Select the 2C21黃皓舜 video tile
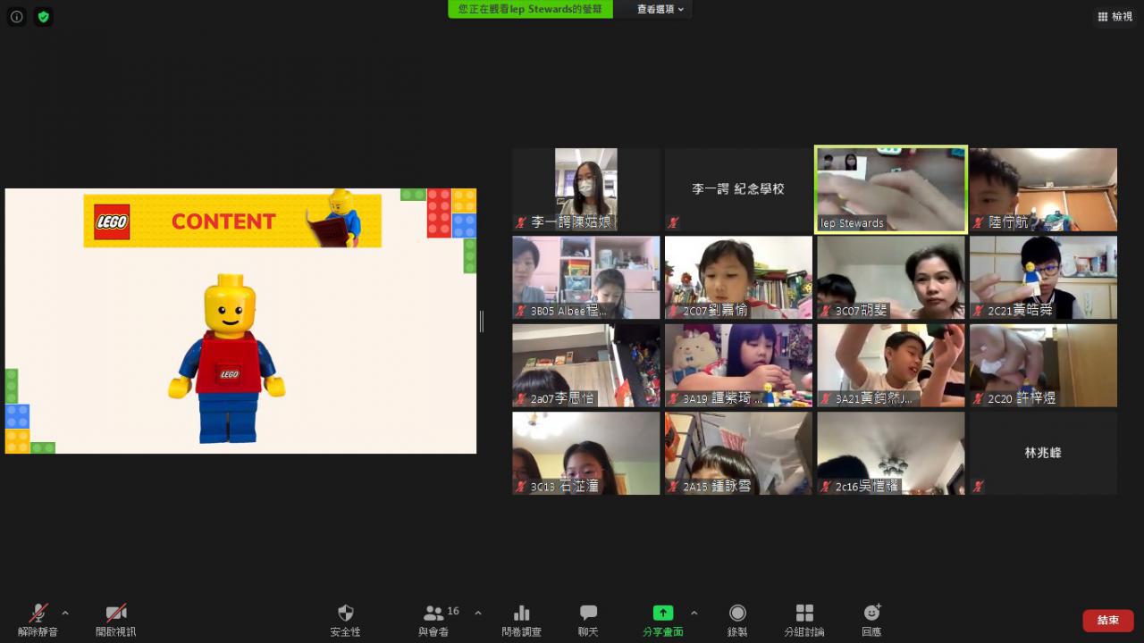 1043,277
